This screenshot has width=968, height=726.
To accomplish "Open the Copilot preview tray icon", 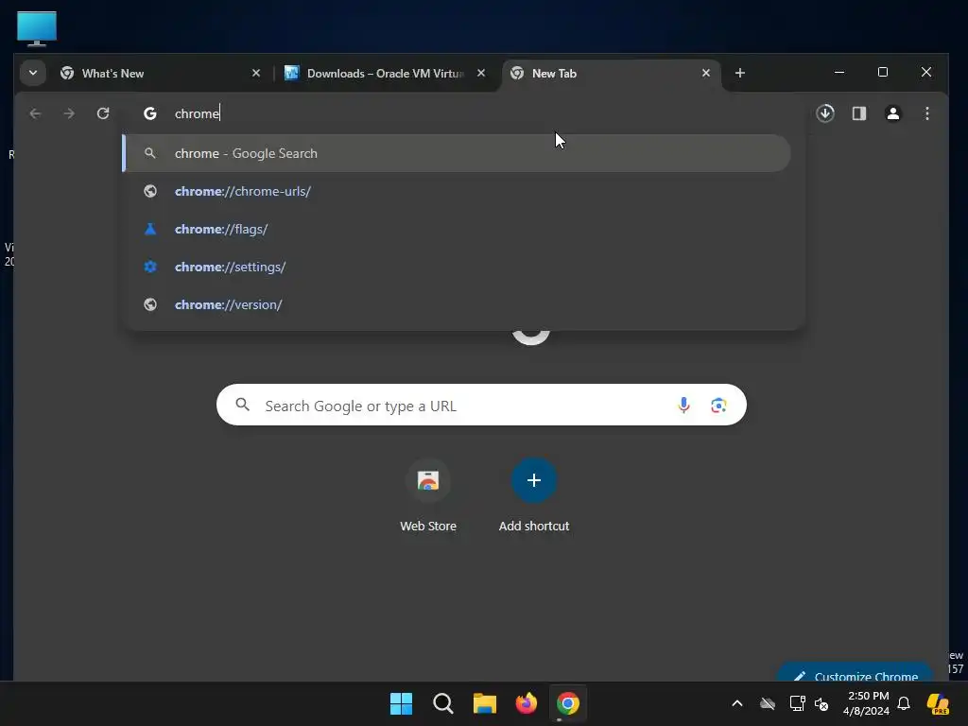I will pyautogui.click(x=938, y=703).
